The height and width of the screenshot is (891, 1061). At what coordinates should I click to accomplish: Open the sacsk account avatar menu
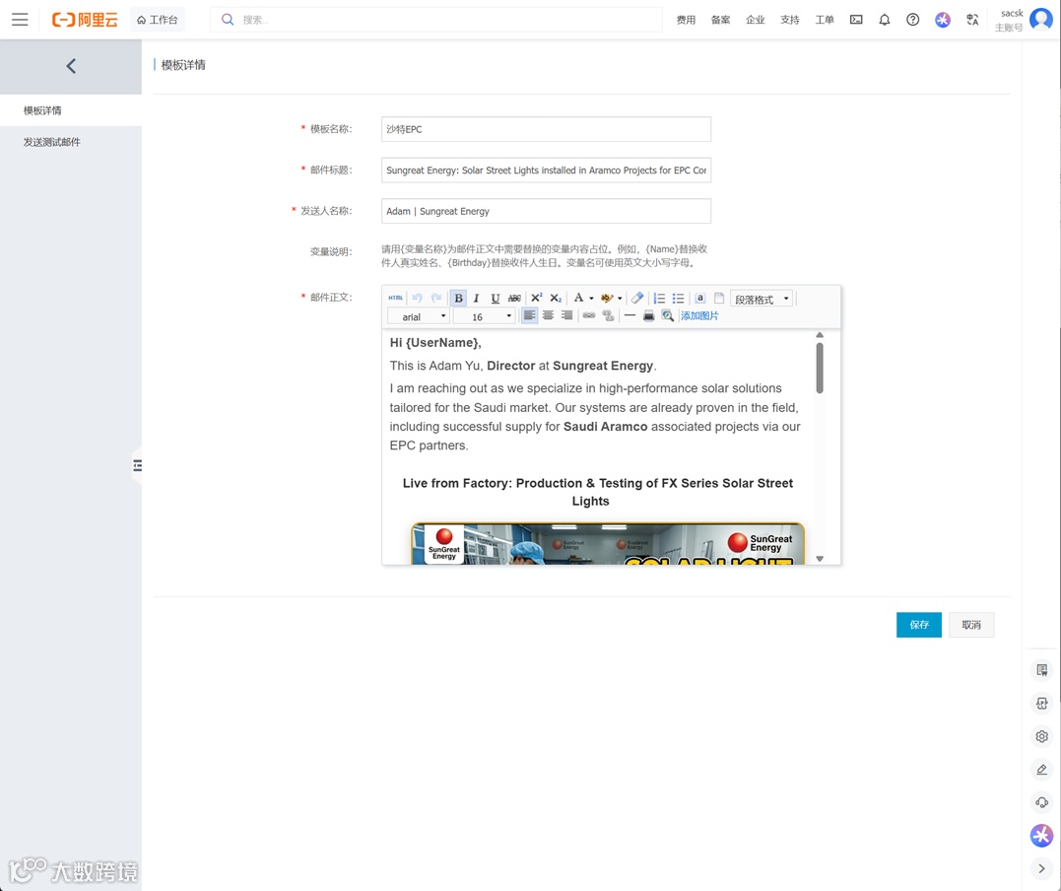(1040, 20)
